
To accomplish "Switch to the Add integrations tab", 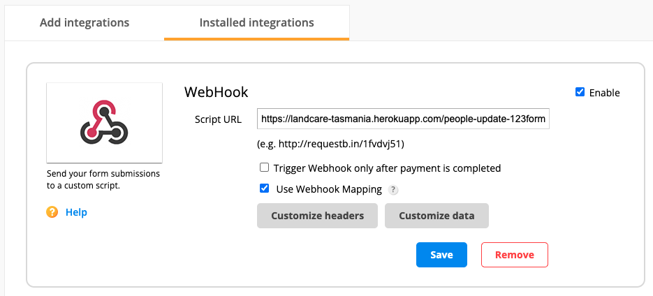I will 85,22.
